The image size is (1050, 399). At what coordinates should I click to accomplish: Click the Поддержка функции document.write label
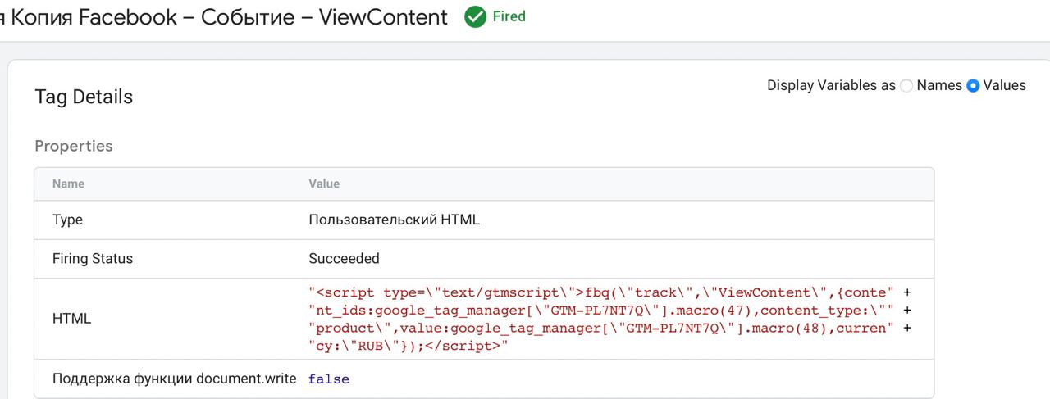tap(174, 379)
